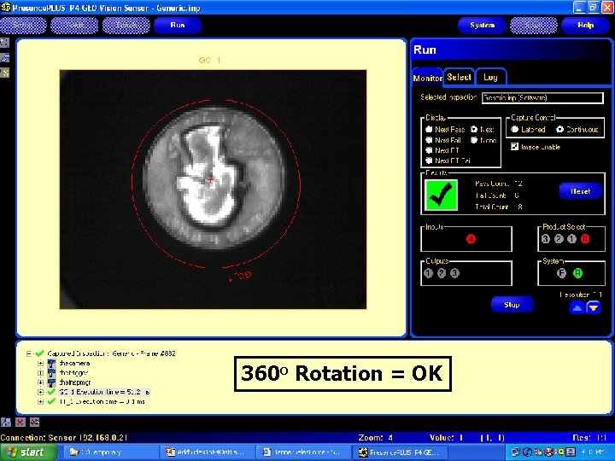
Task: Click the red Inputs indicator 4
Action: pos(471,239)
